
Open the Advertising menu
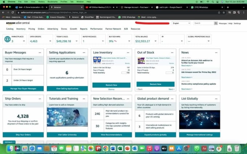(53, 29)
